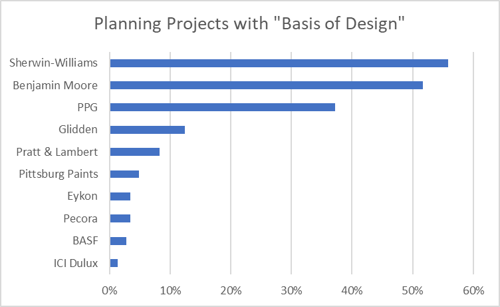
Task: Select the Pecora bar
Action: (120, 218)
